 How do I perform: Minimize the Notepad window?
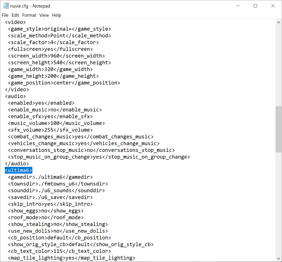238,6
